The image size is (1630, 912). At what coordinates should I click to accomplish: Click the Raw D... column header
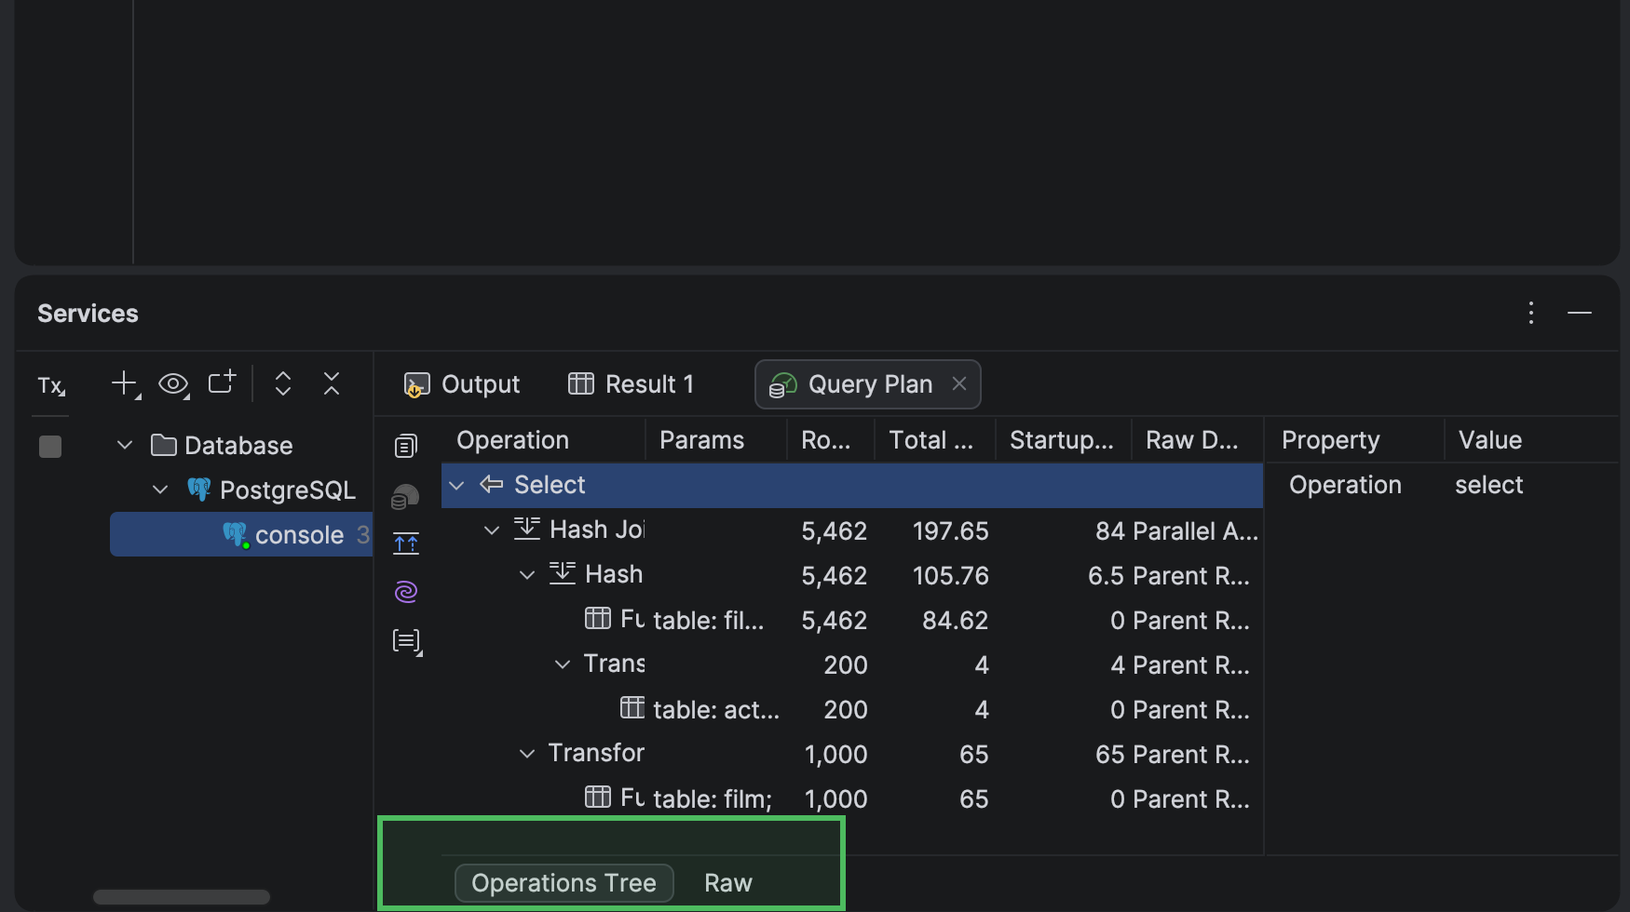1197,440
